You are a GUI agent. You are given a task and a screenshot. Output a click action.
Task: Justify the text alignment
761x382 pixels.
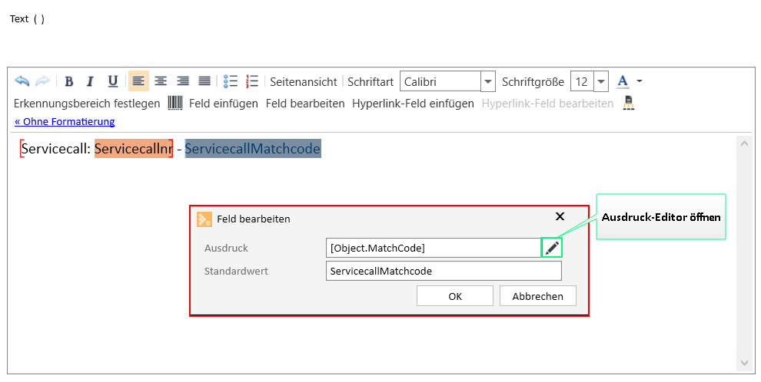click(204, 81)
